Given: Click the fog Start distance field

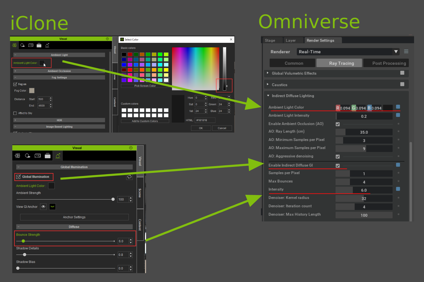Looking at the screenshot, I should [x=43, y=99].
